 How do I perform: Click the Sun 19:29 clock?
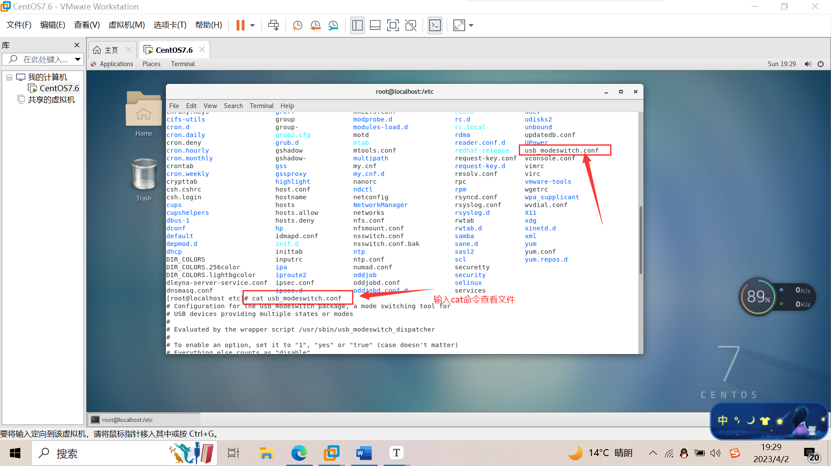(x=782, y=64)
